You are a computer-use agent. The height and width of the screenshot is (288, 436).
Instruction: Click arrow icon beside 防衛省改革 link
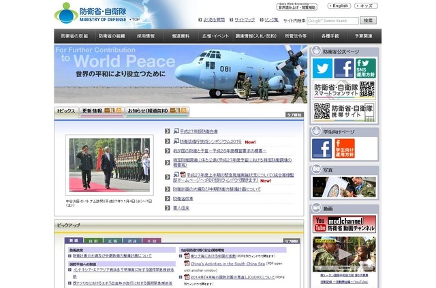(168, 199)
